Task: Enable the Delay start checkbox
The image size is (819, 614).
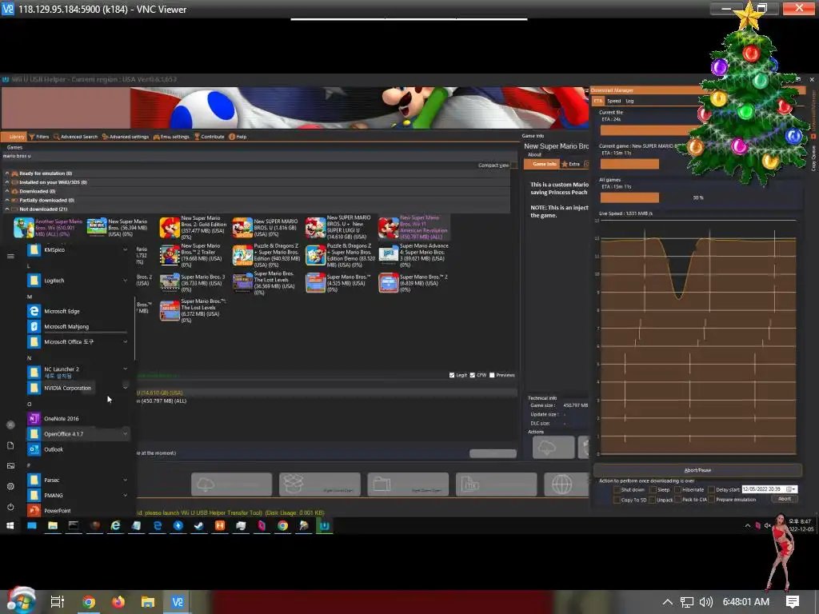Action: click(x=711, y=490)
